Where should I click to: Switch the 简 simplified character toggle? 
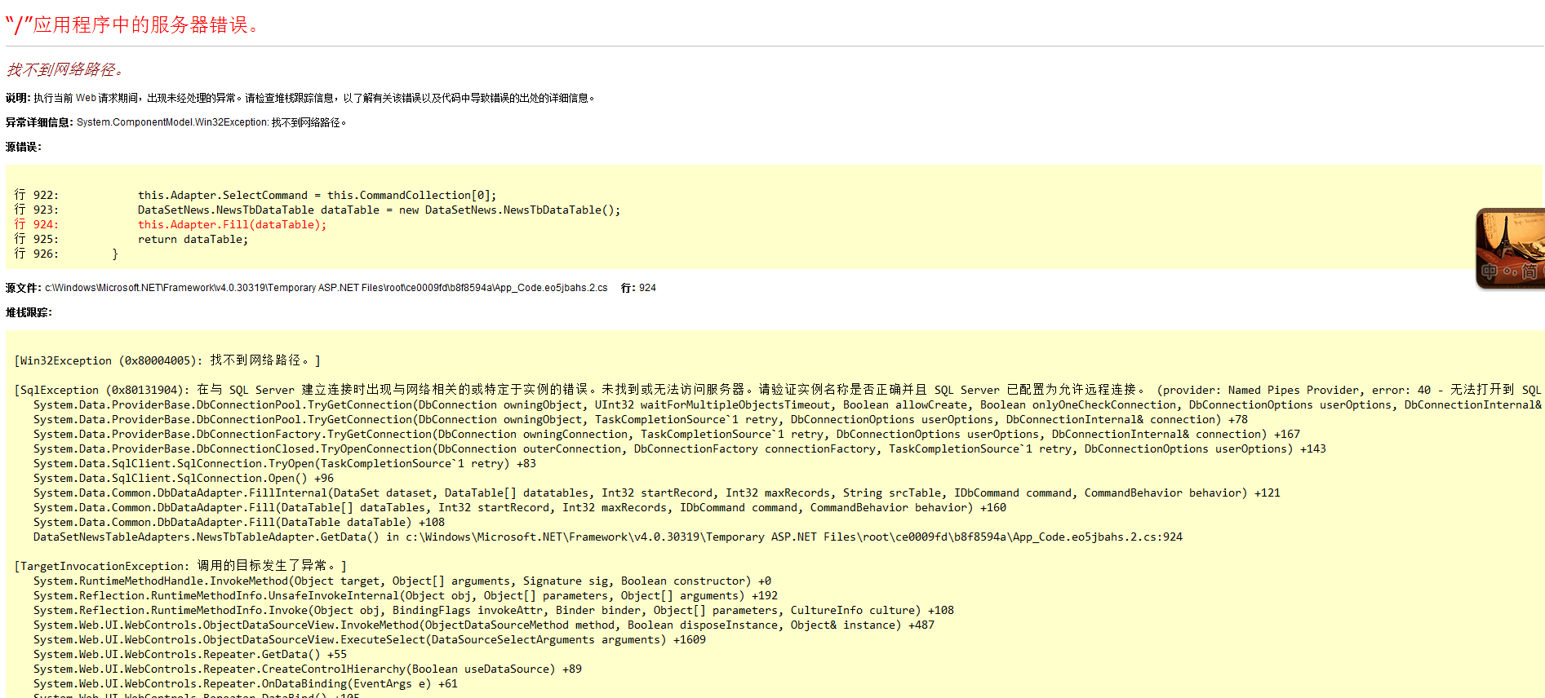(x=1529, y=272)
